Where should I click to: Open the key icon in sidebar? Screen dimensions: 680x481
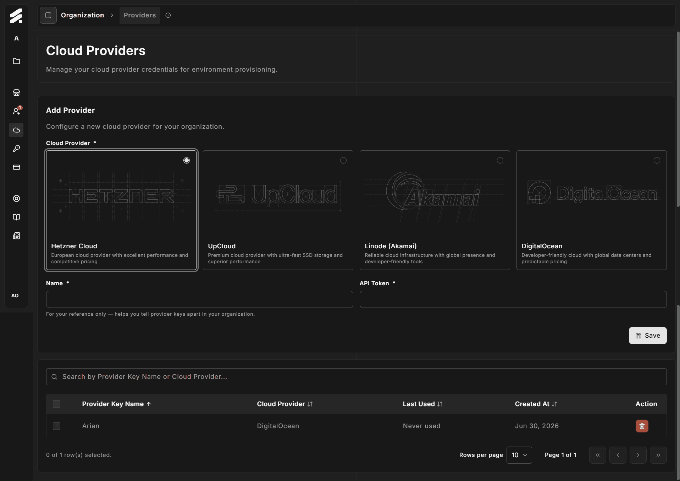tap(16, 149)
